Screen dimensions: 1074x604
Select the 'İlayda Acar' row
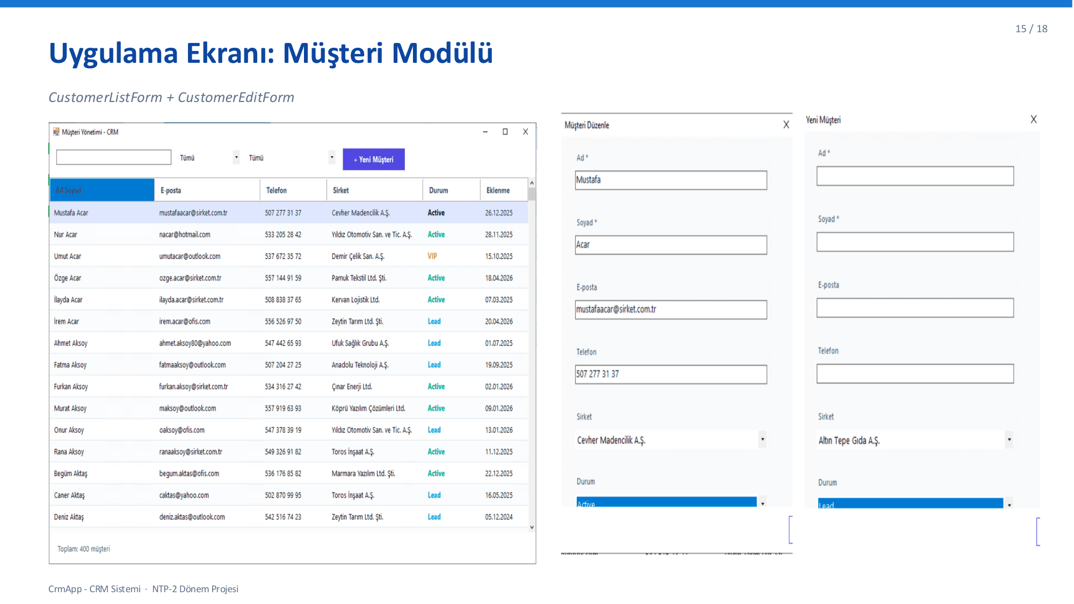click(289, 300)
